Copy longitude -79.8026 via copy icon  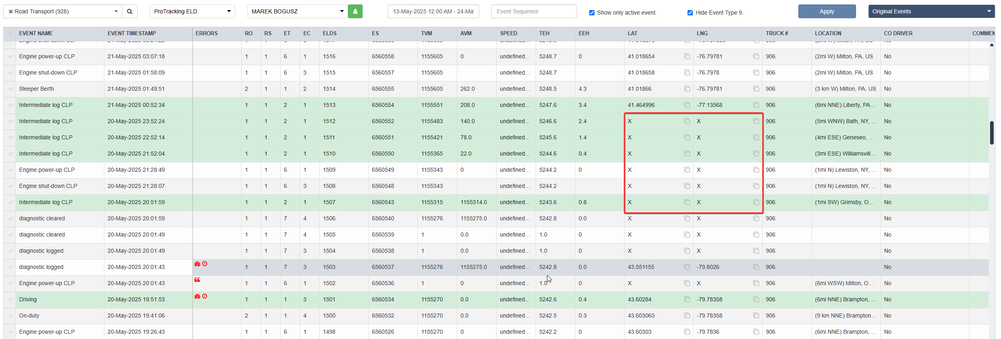pyautogui.click(x=756, y=267)
